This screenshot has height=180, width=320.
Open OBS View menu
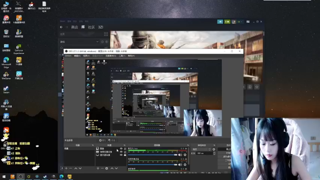86,56
